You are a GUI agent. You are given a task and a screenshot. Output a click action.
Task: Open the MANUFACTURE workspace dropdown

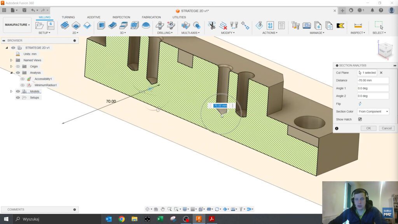(17, 25)
